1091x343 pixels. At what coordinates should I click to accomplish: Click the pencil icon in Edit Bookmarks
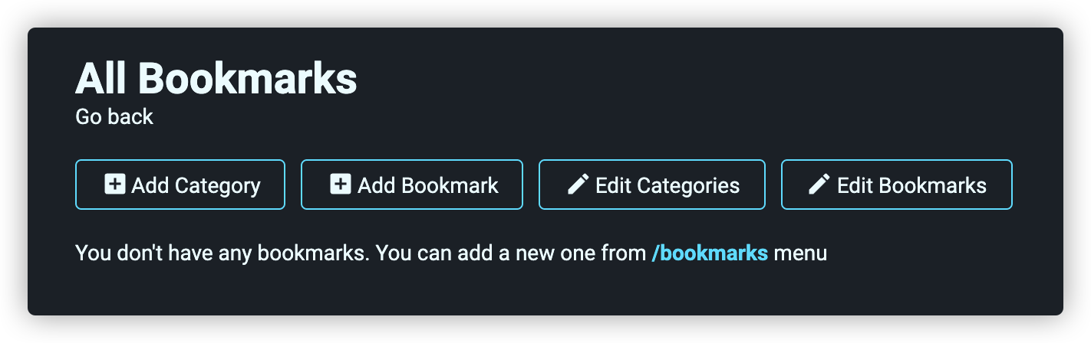(x=819, y=185)
